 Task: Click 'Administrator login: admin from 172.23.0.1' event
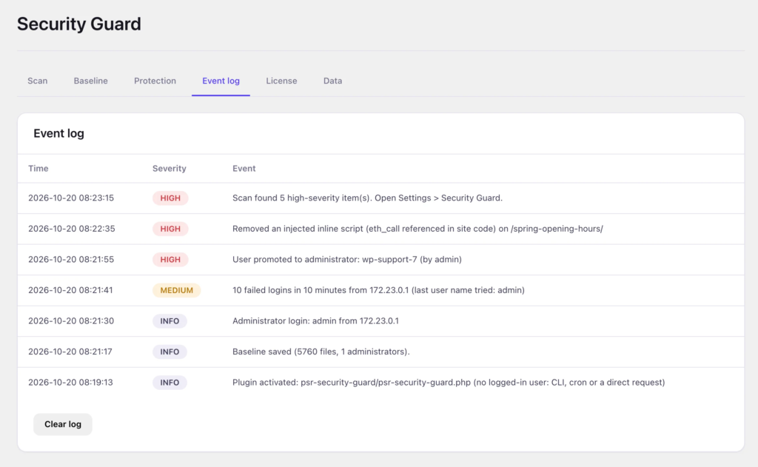[315, 320]
